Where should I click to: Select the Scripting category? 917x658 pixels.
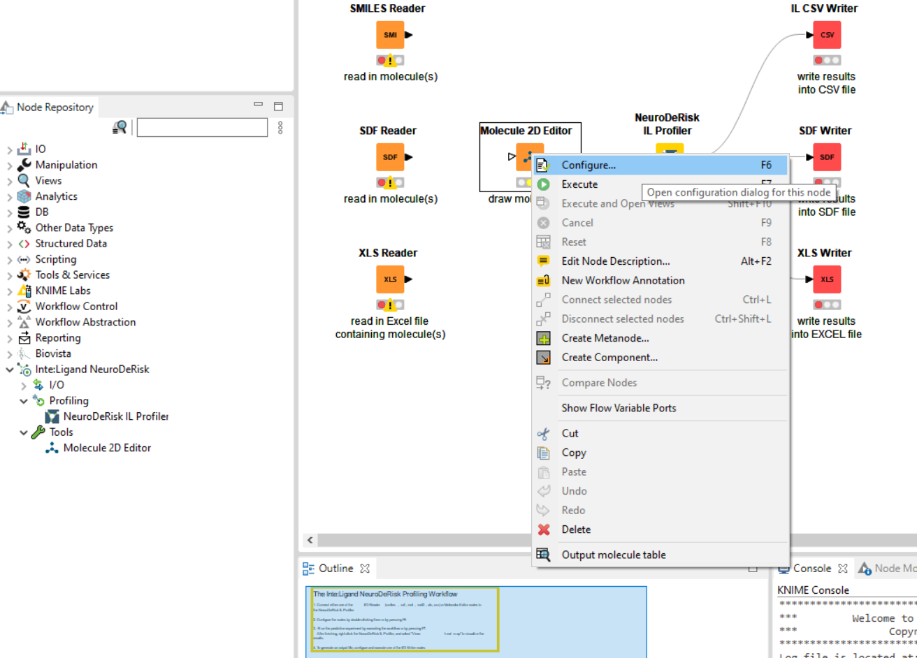[56, 259]
